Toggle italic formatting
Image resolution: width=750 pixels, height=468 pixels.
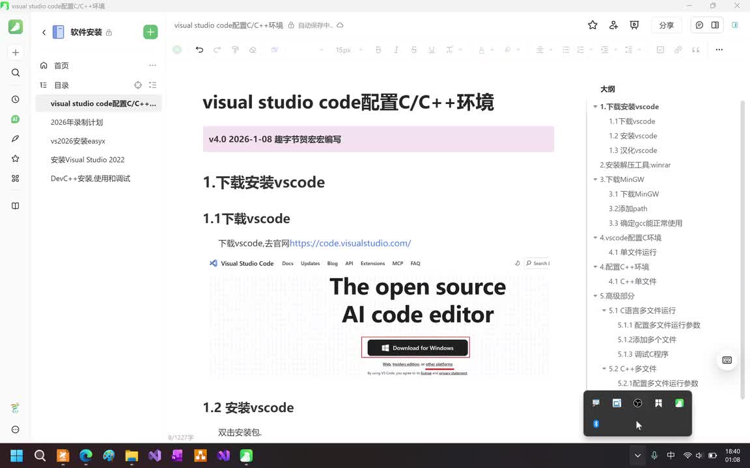[396, 49]
